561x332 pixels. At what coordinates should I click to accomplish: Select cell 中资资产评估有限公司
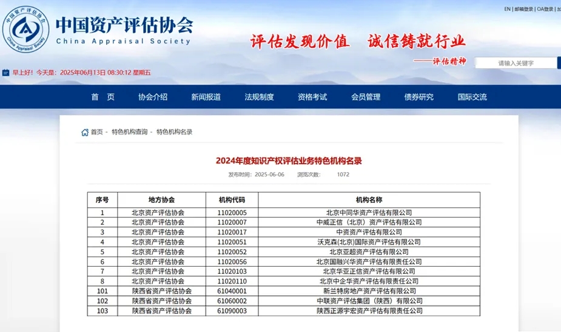point(369,232)
